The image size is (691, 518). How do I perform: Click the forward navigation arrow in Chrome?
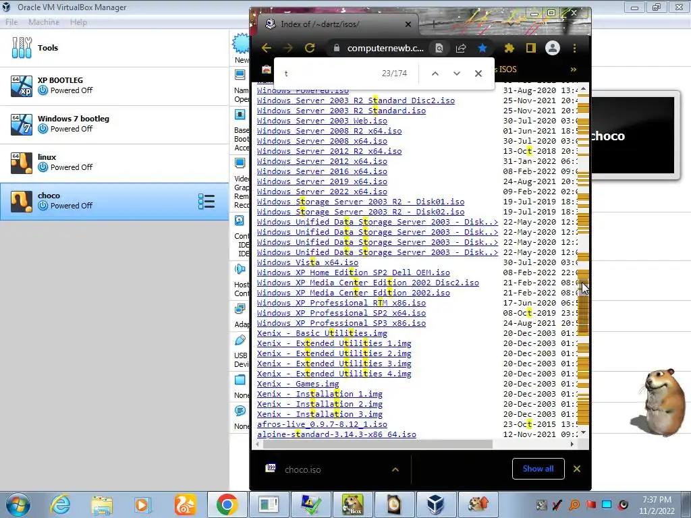[x=287, y=48]
